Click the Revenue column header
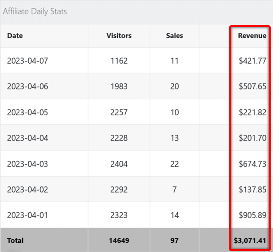273x252 pixels. (252, 36)
